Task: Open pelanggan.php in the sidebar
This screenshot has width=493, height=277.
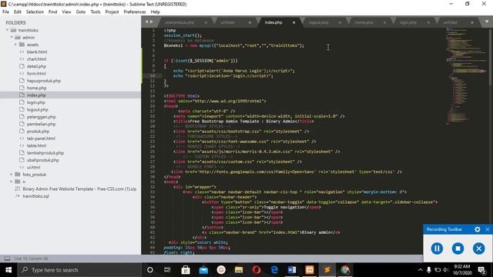Action: pyautogui.click(x=41, y=117)
